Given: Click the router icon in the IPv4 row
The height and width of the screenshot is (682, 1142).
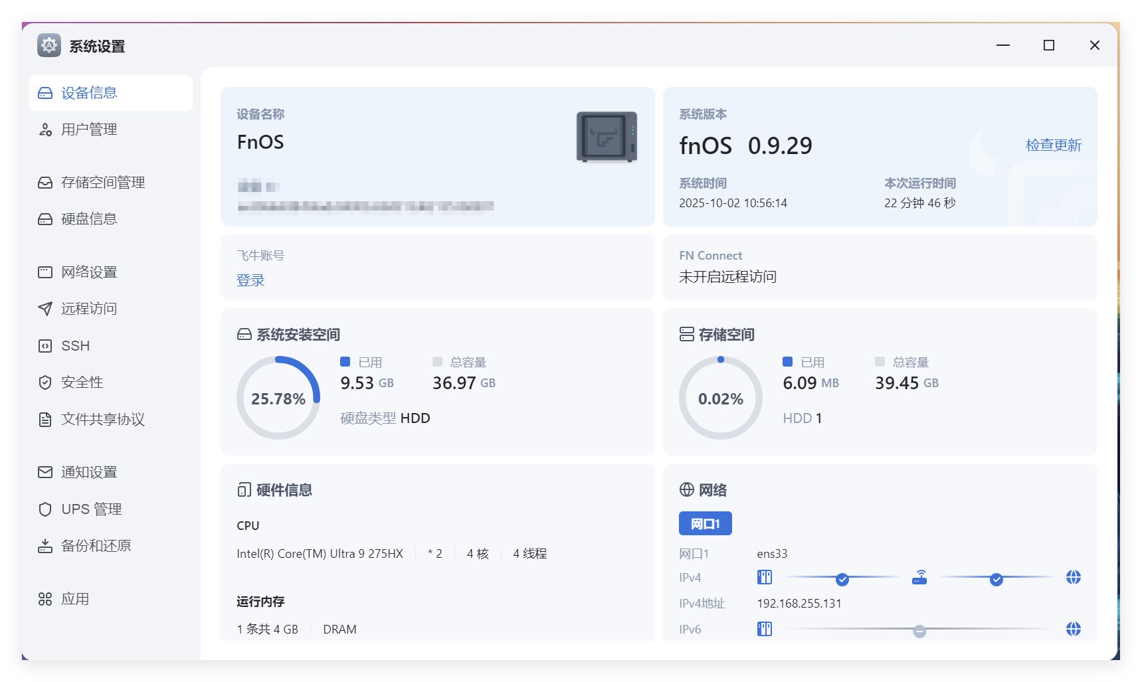Looking at the screenshot, I should click(x=919, y=577).
